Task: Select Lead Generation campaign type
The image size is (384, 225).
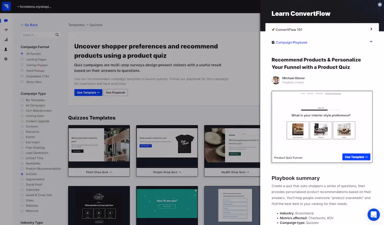Action: coord(22,153)
